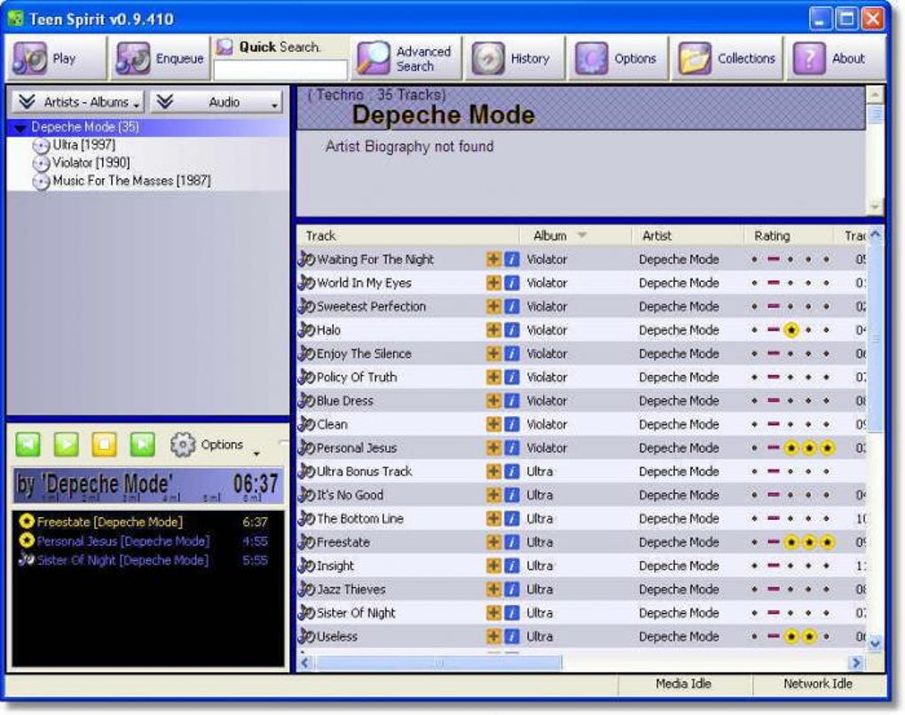Click the info icon for Blue Dress

tap(511, 400)
